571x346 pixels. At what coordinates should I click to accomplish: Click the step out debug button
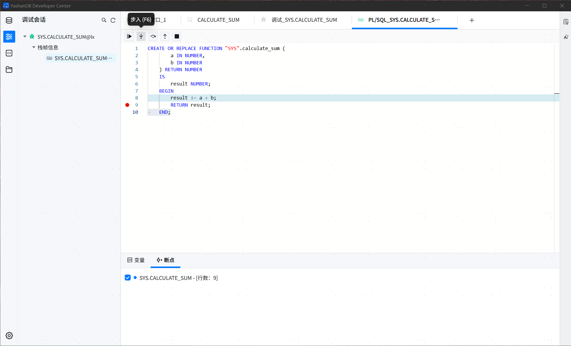(165, 36)
